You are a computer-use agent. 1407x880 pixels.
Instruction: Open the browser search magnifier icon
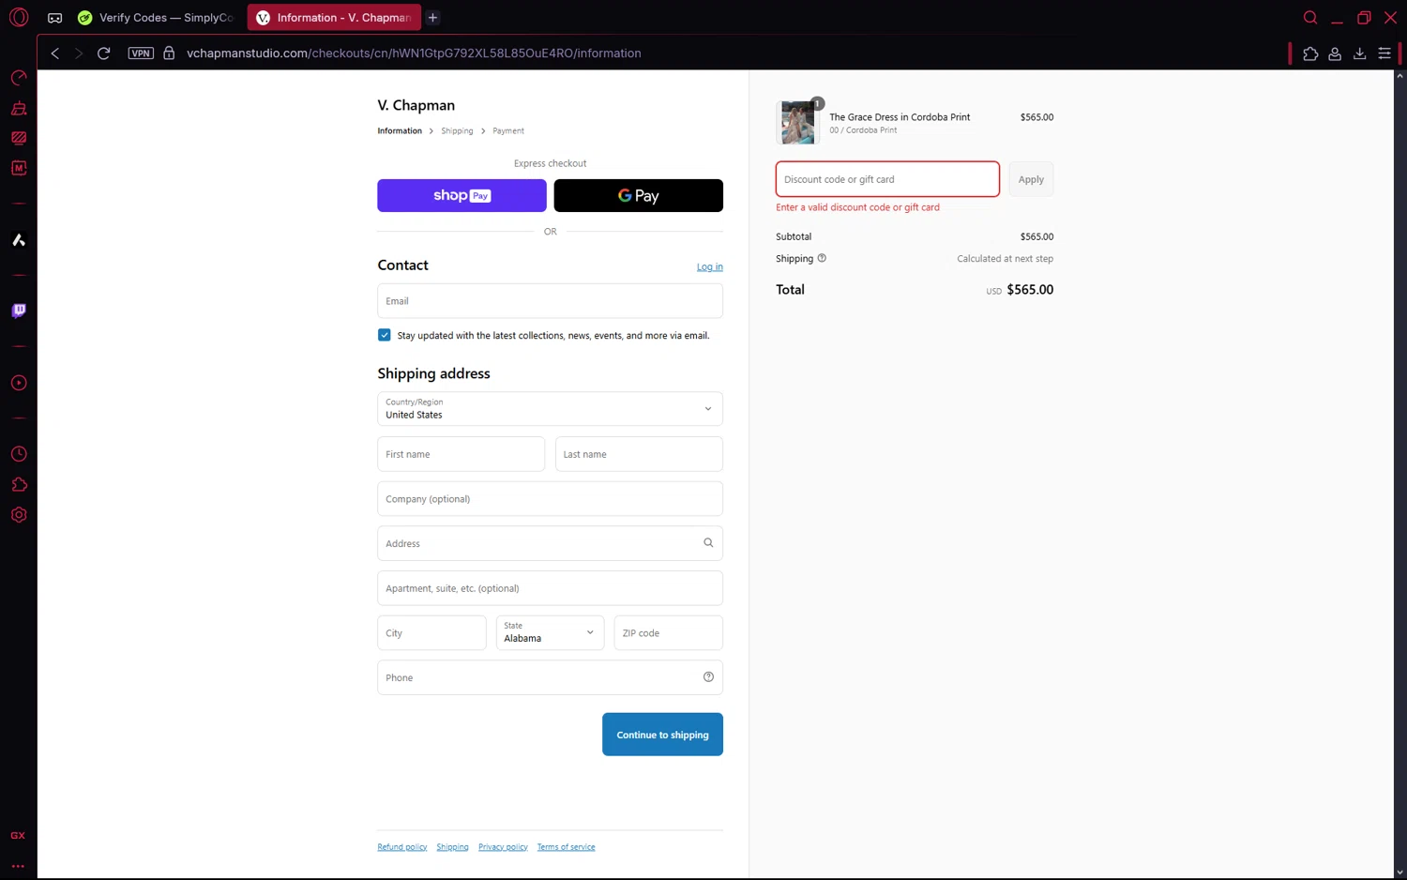pos(1310,18)
